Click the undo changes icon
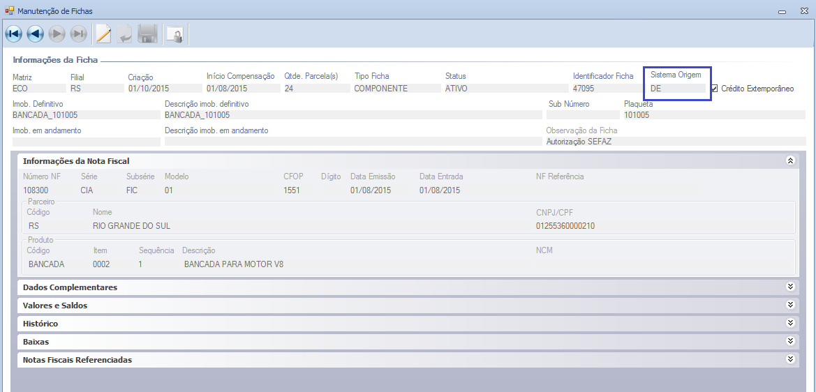The width and height of the screenshot is (816, 392). tap(125, 33)
